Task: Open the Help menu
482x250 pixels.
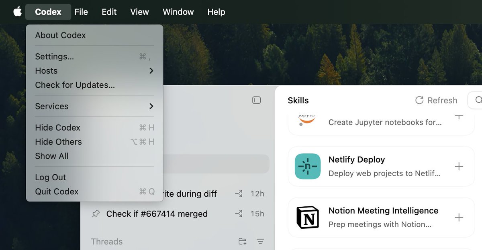Action: coord(216,12)
